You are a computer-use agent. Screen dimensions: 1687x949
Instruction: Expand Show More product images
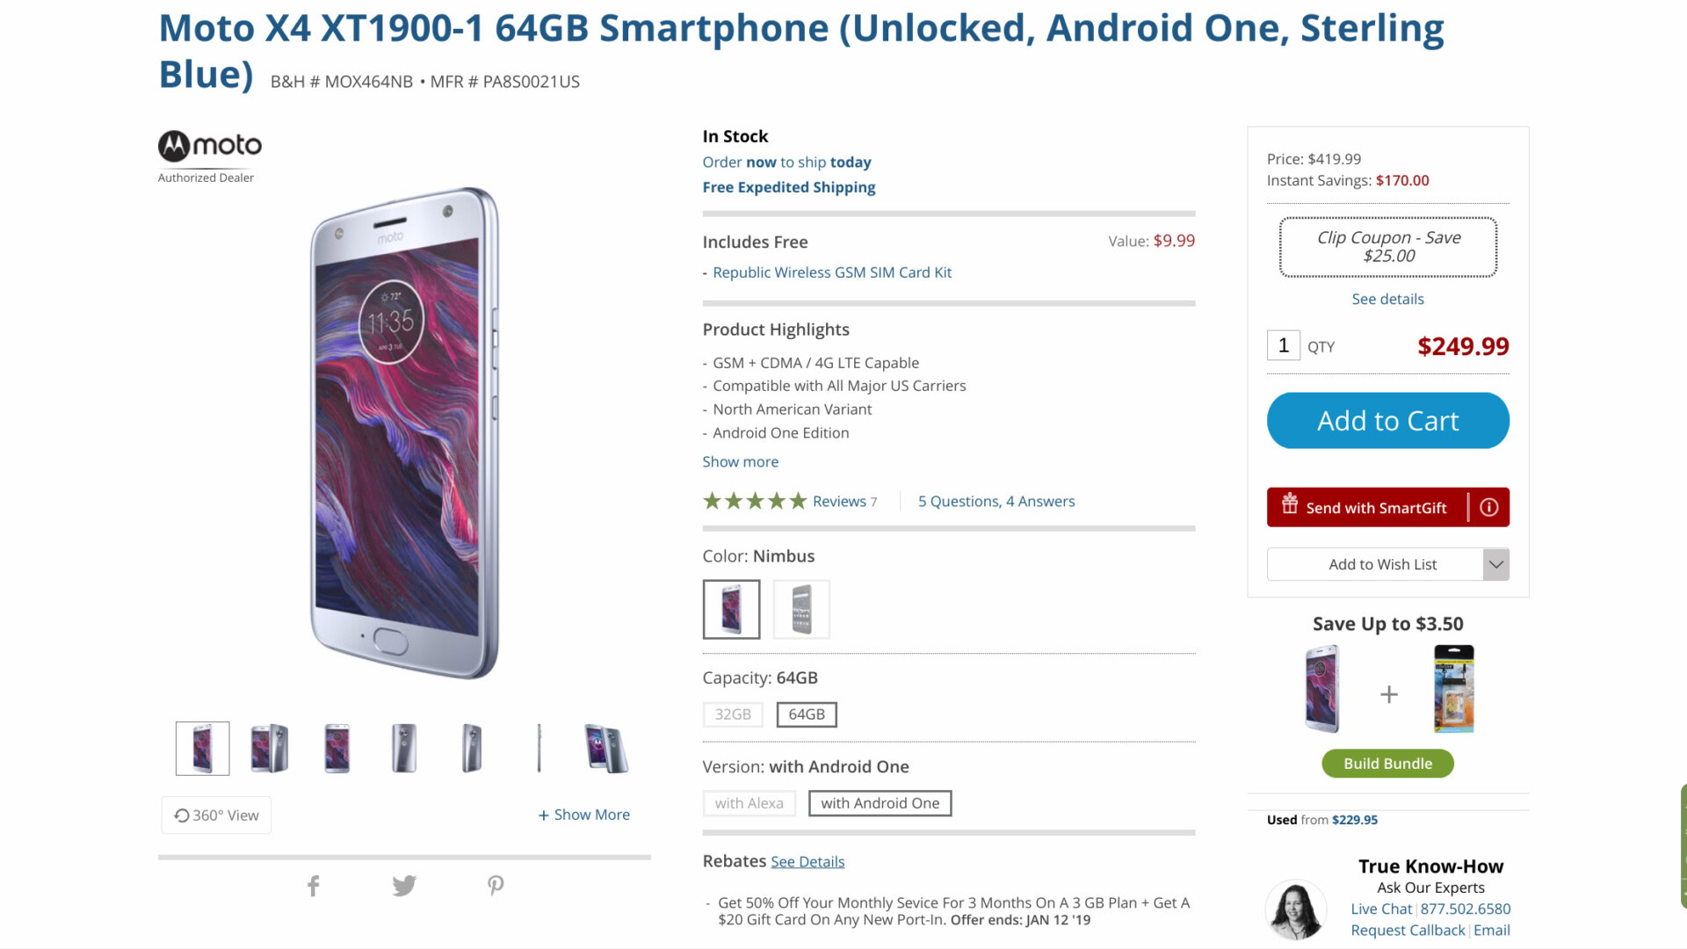click(x=583, y=815)
